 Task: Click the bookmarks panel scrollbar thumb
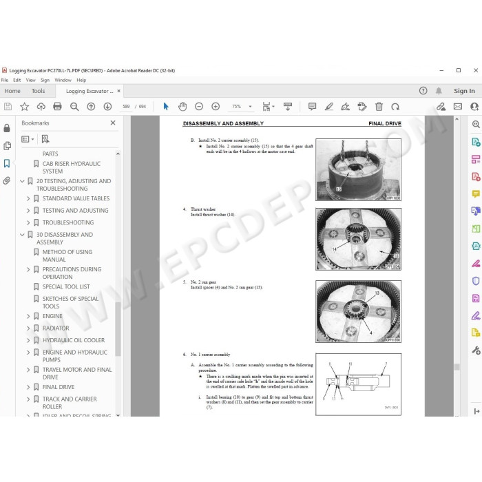pyautogui.click(x=118, y=329)
